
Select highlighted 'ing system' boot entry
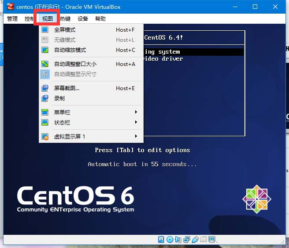[x=193, y=52]
